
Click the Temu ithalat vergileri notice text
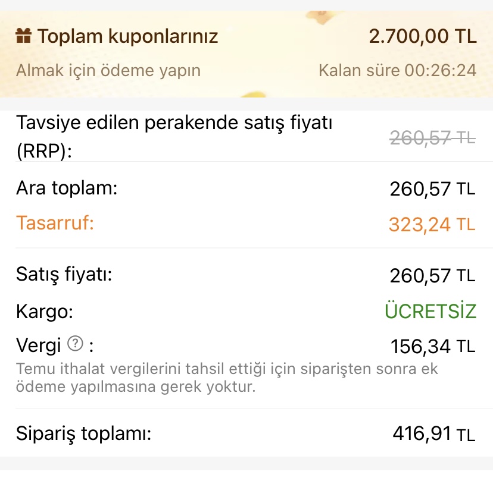[226, 378]
